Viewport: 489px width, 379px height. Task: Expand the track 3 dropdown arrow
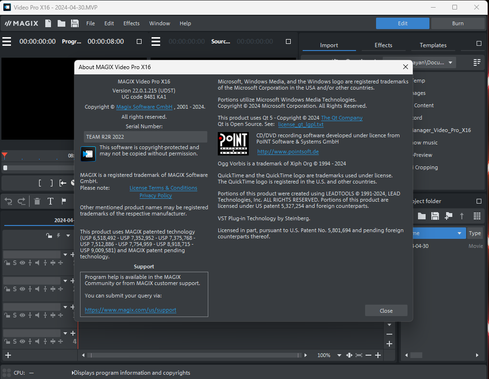[65, 307]
